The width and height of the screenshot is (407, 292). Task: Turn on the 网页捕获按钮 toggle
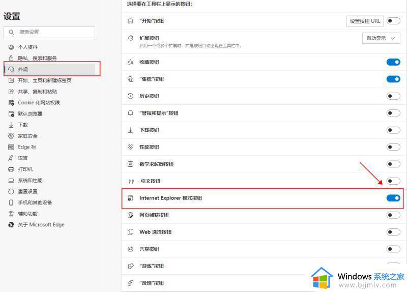click(393, 215)
